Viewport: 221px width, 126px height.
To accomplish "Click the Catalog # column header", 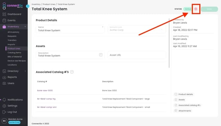I will pos(42,81).
